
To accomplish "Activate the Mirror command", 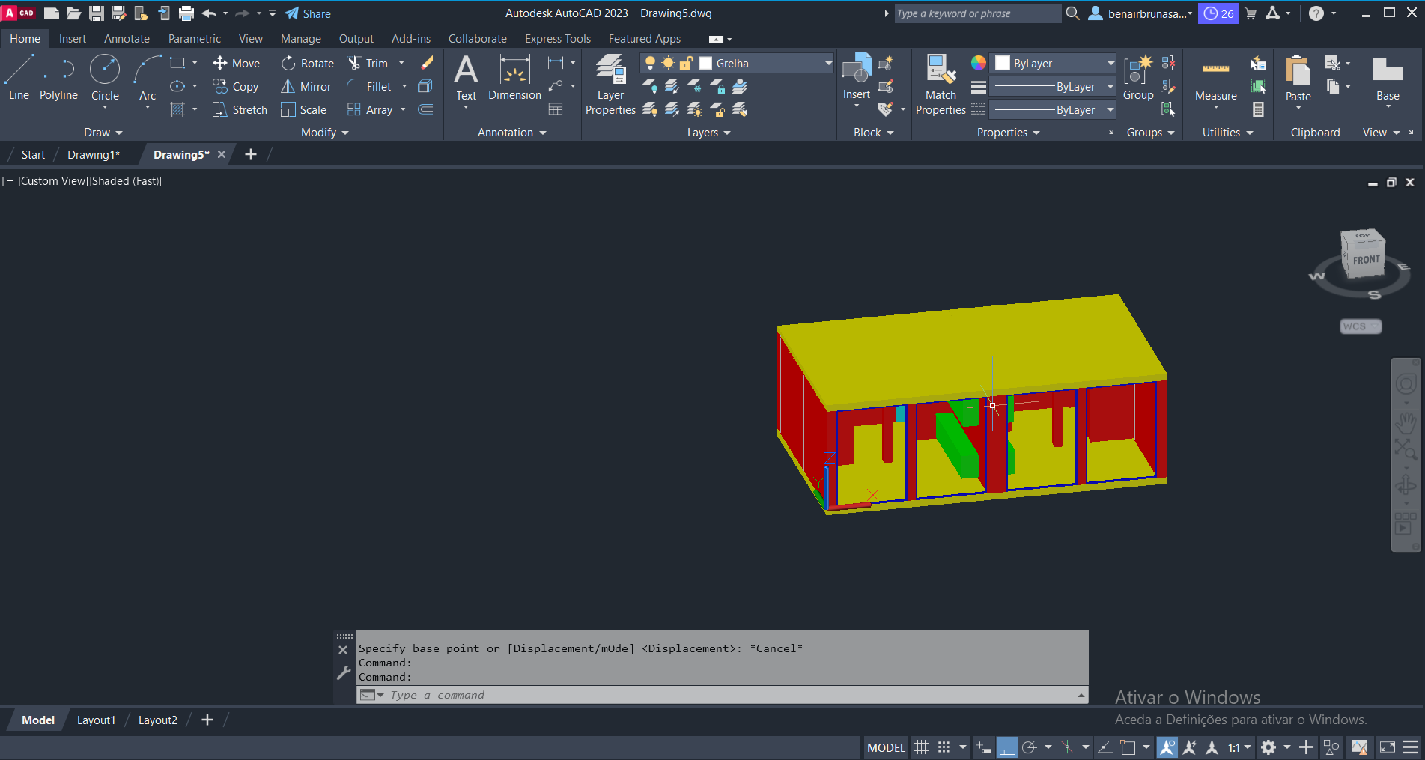I will pos(306,87).
